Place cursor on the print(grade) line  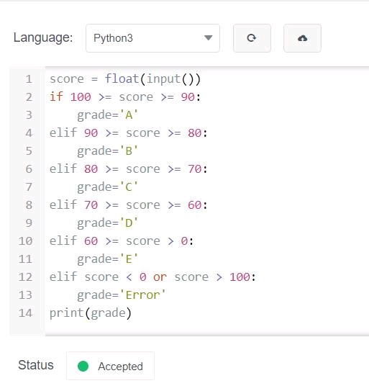click(x=91, y=313)
